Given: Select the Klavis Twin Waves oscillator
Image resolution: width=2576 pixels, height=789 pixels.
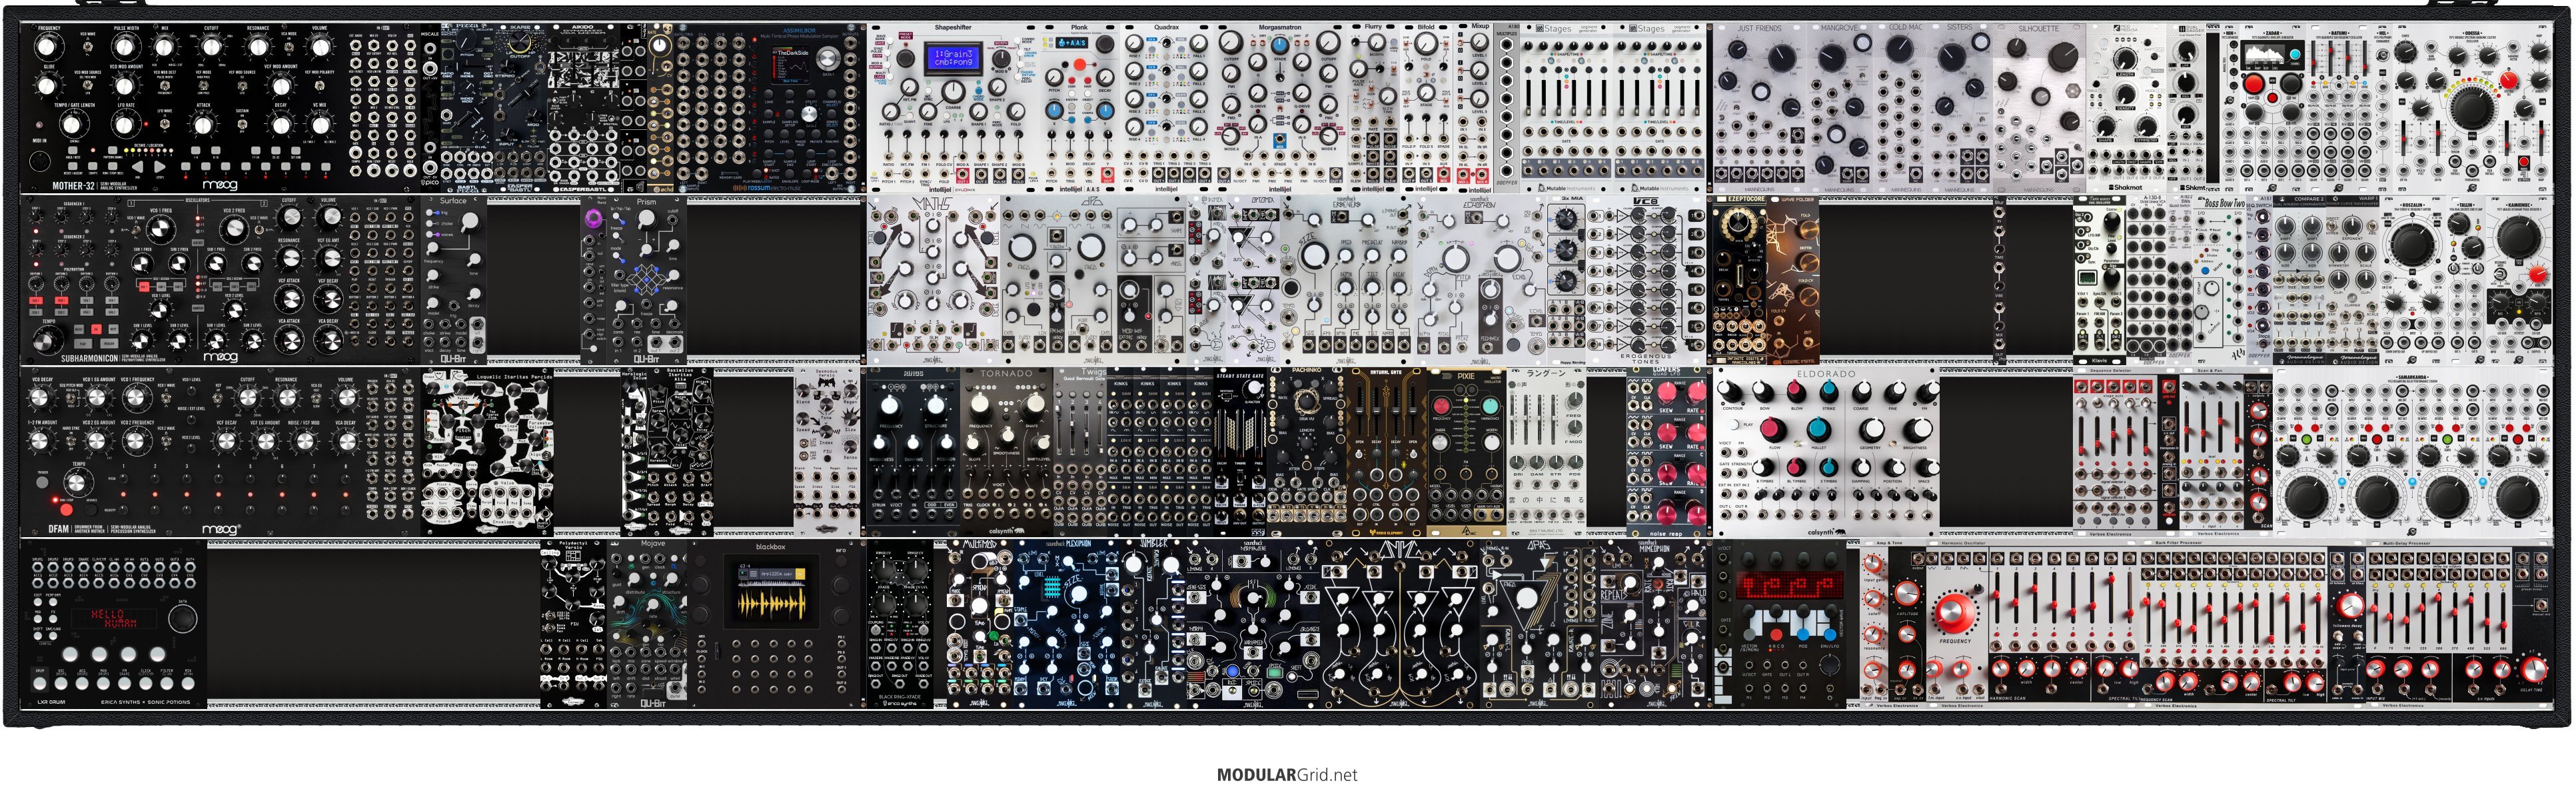Looking at the screenshot, I should pos(2099,280).
